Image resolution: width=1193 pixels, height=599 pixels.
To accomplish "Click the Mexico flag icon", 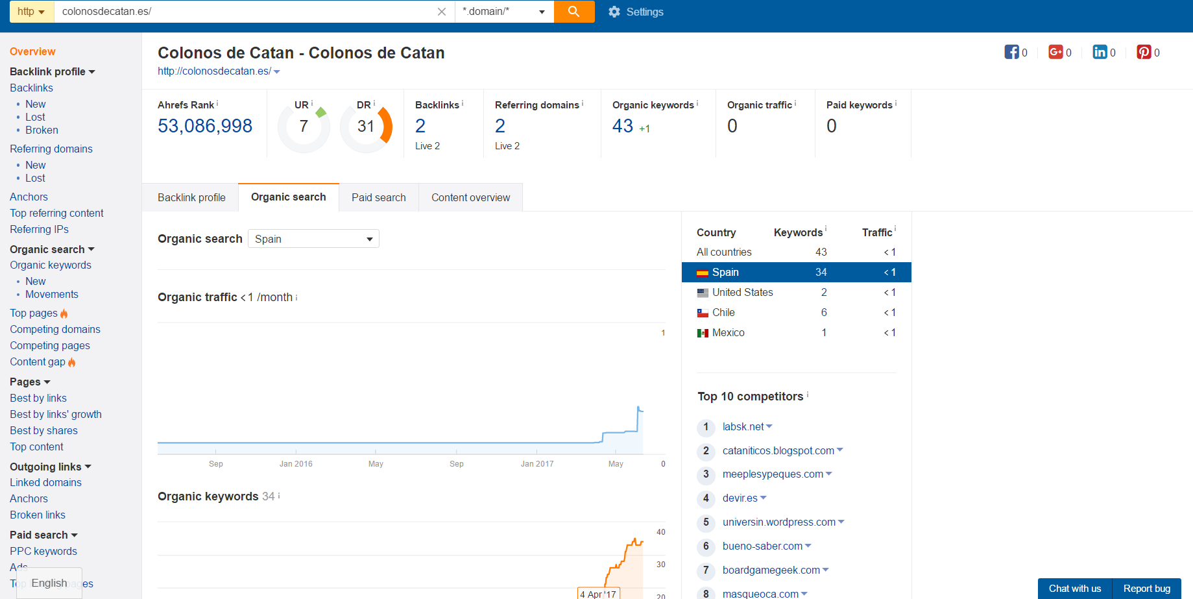I will 703,333.
